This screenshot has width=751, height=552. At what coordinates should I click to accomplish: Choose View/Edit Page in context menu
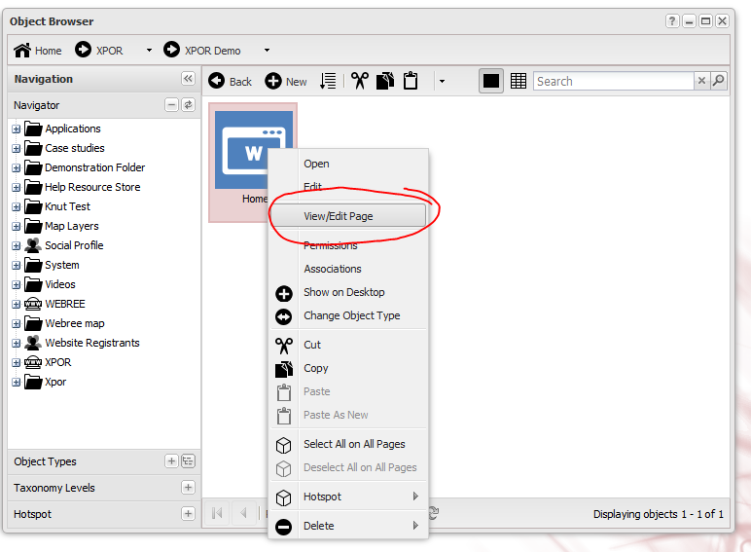348,215
